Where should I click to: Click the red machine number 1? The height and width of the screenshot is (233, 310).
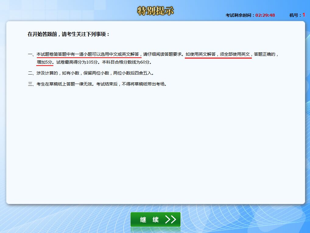[x=304, y=15]
